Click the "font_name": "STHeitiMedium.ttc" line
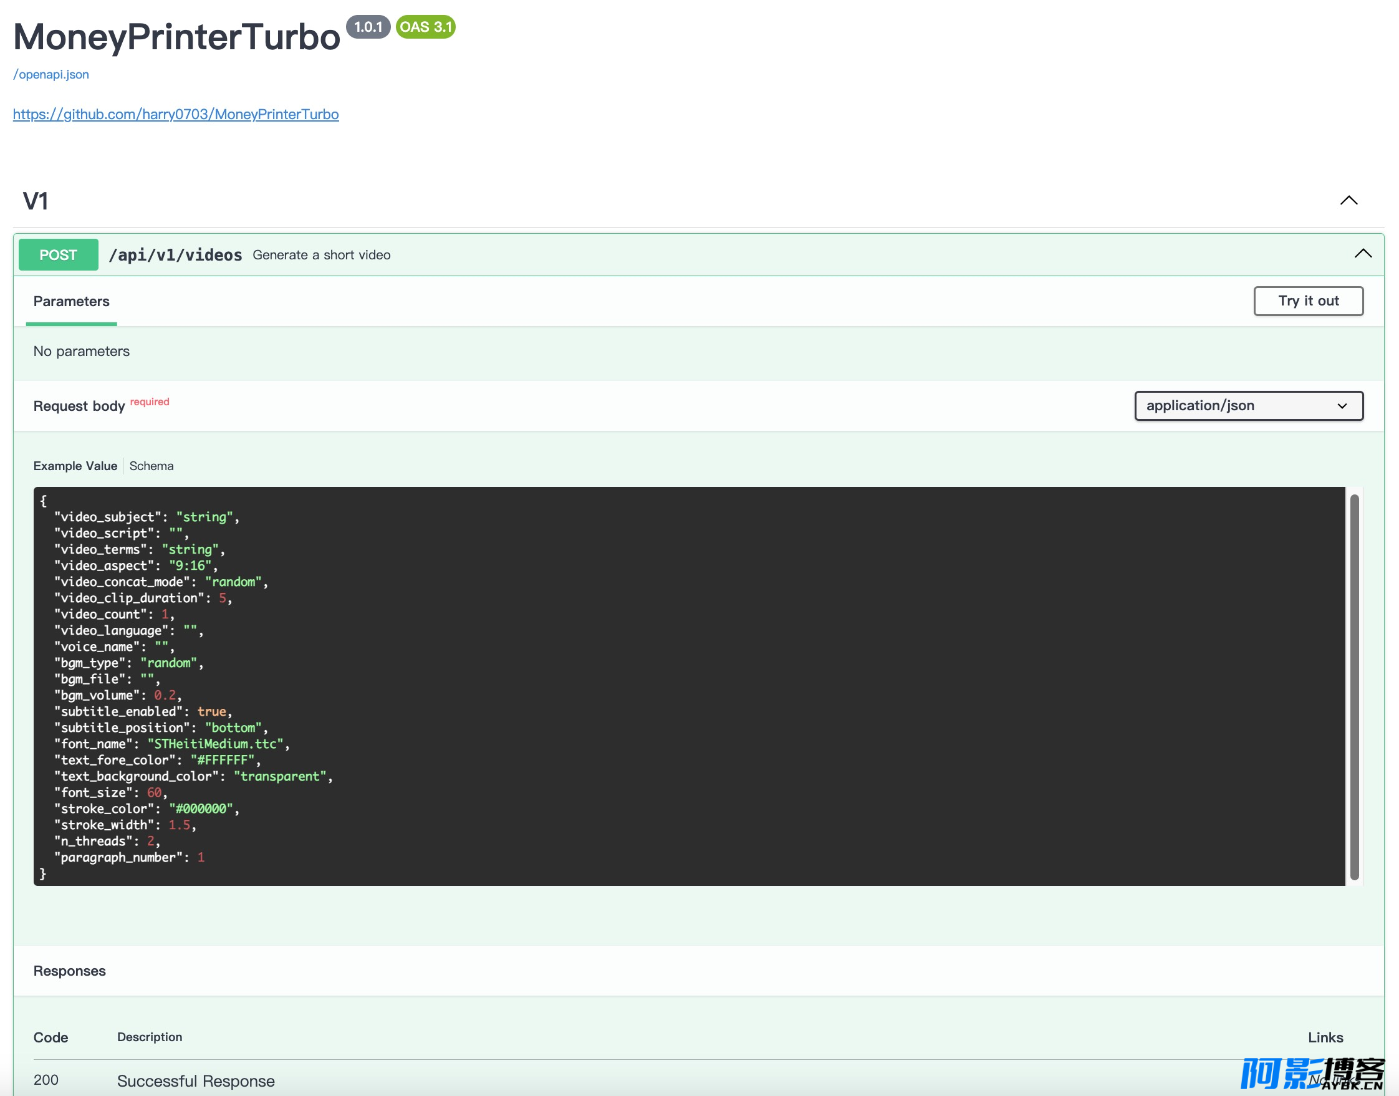Image resolution: width=1399 pixels, height=1096 pixels. 172,744
